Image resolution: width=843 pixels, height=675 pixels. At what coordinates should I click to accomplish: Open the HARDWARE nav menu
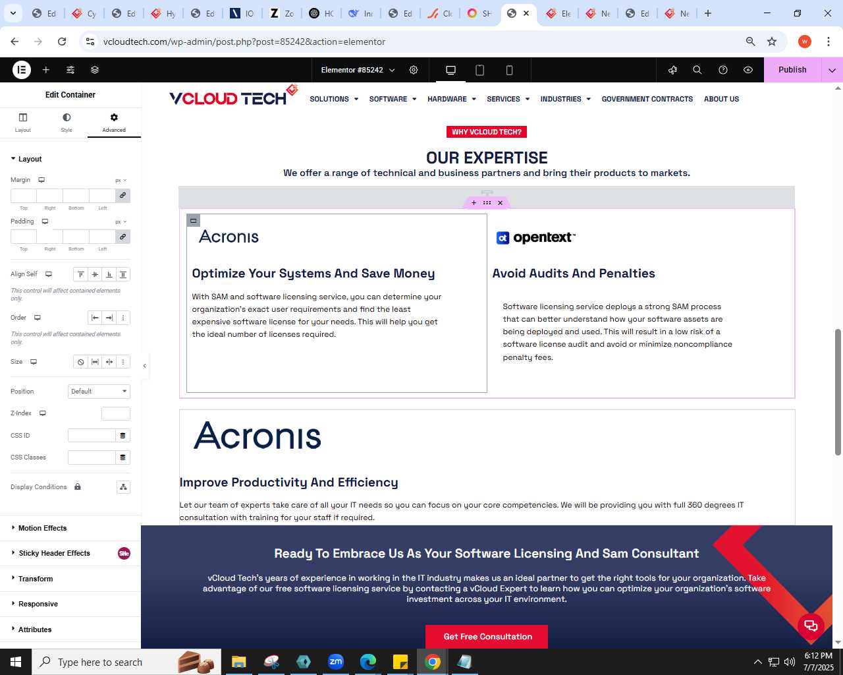point(452,99)
